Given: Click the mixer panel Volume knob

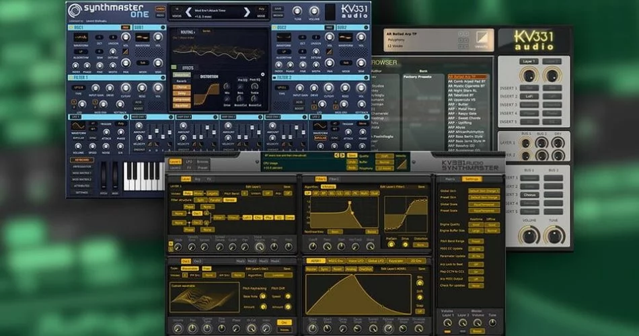Looking at the screenshot, I should tap(529, 235).
